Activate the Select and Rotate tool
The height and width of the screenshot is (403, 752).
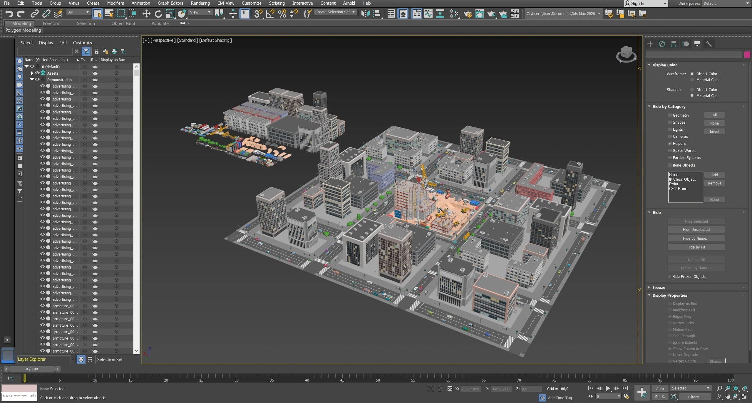tap(158, 14)
